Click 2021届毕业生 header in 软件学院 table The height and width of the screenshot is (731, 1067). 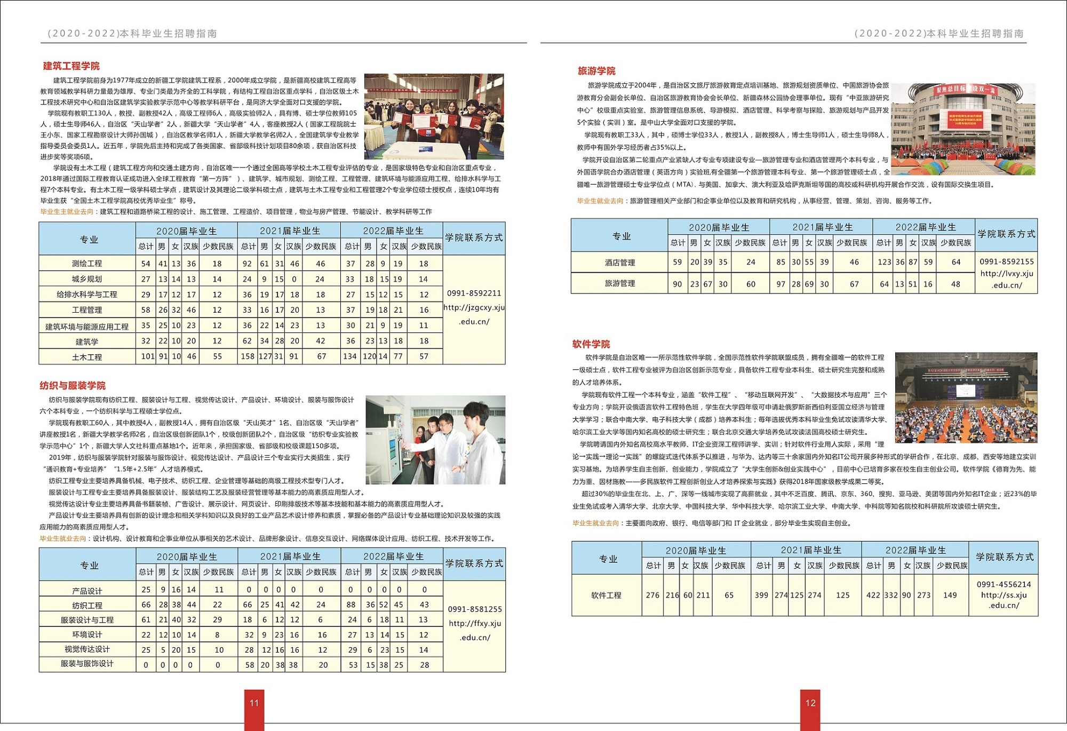point(811,550)
